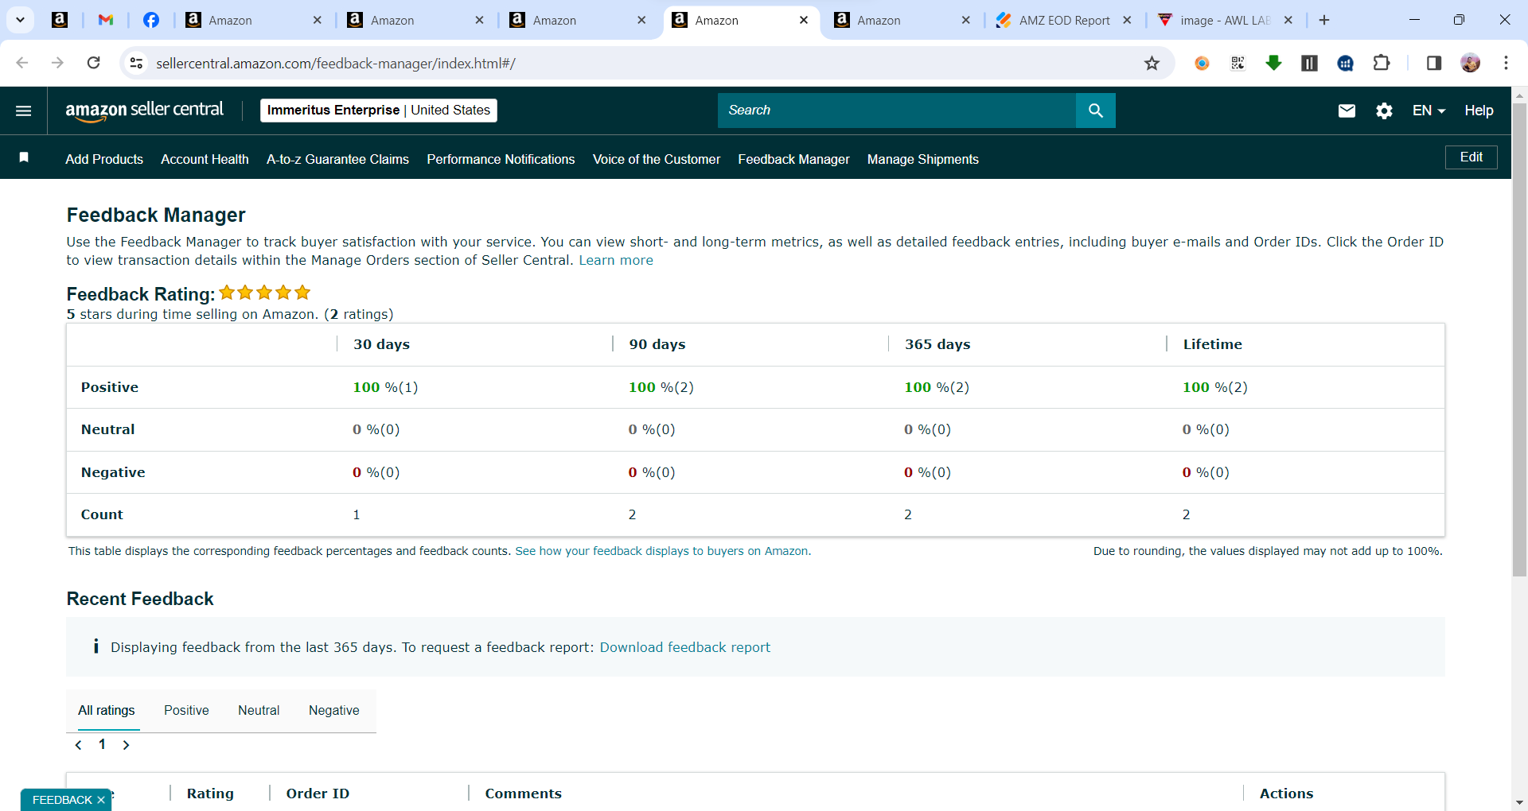Click the Learn more link
Viewport: 1528px width, 811px height.
click(x=616, y=260)
